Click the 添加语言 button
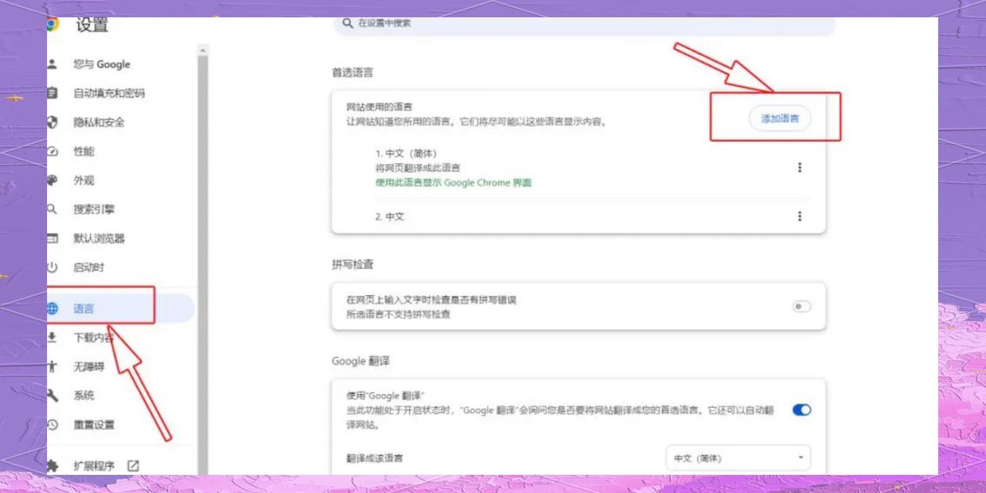 coord(780,119)
